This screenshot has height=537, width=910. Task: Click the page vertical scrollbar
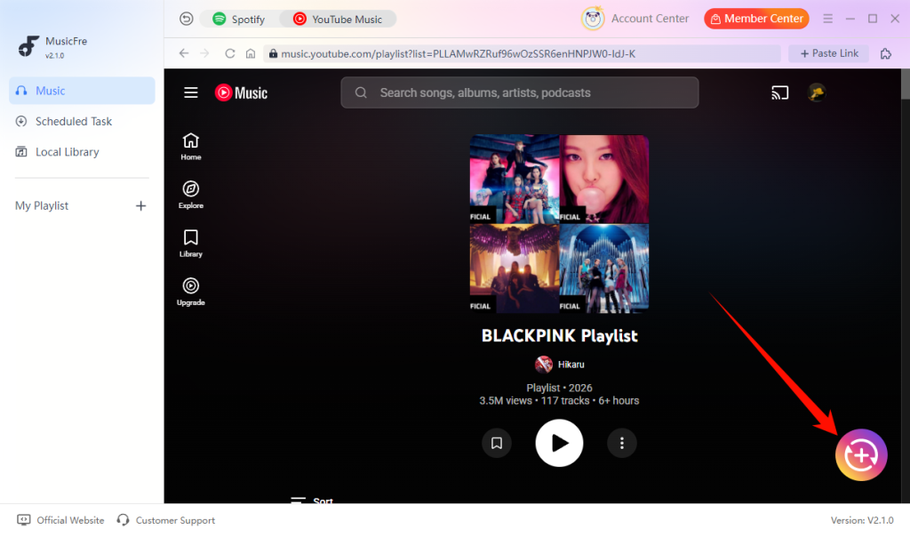[x=905, y=84]
